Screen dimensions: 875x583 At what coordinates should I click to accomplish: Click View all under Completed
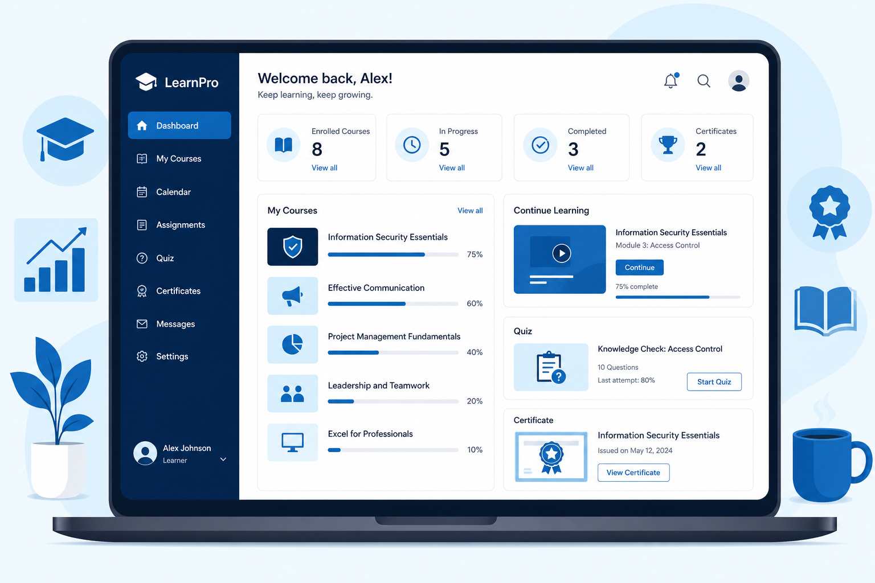[x=581, y=168]
